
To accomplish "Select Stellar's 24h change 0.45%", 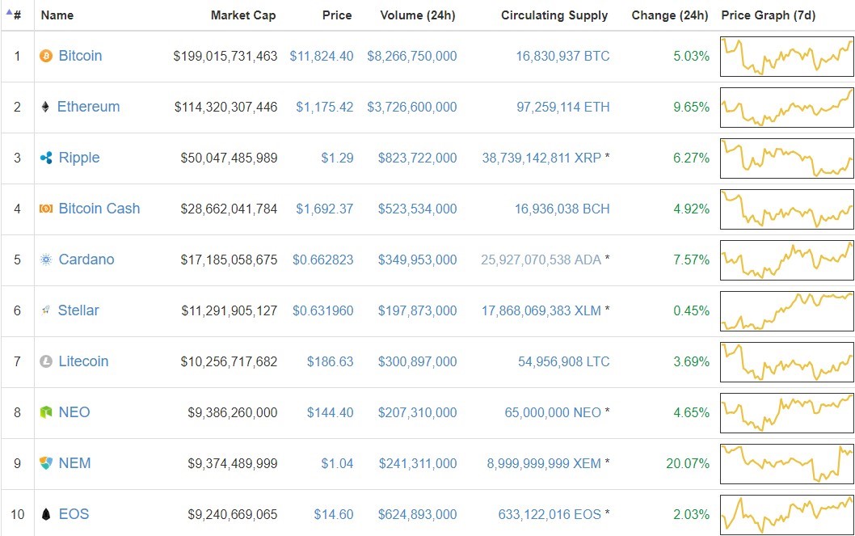I will click(692, 310).
